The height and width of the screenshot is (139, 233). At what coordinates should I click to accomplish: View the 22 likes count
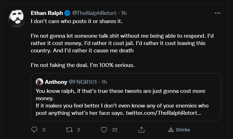pos(115,130)
